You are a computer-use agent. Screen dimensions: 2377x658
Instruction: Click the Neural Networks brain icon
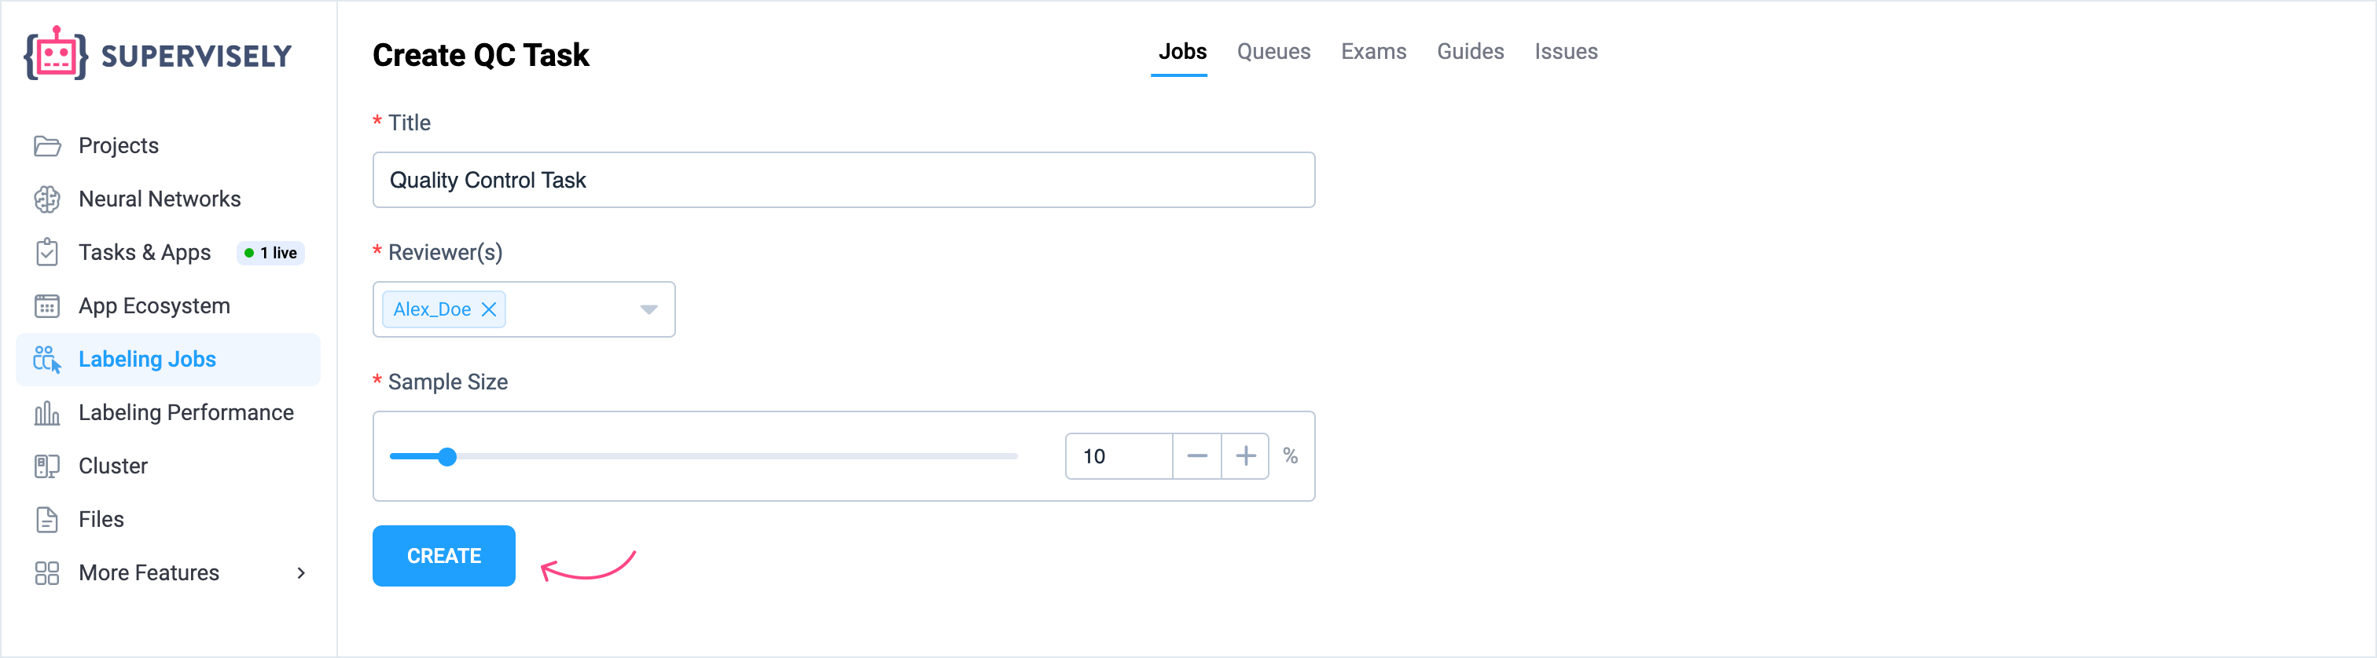click(x=47, y=199)
